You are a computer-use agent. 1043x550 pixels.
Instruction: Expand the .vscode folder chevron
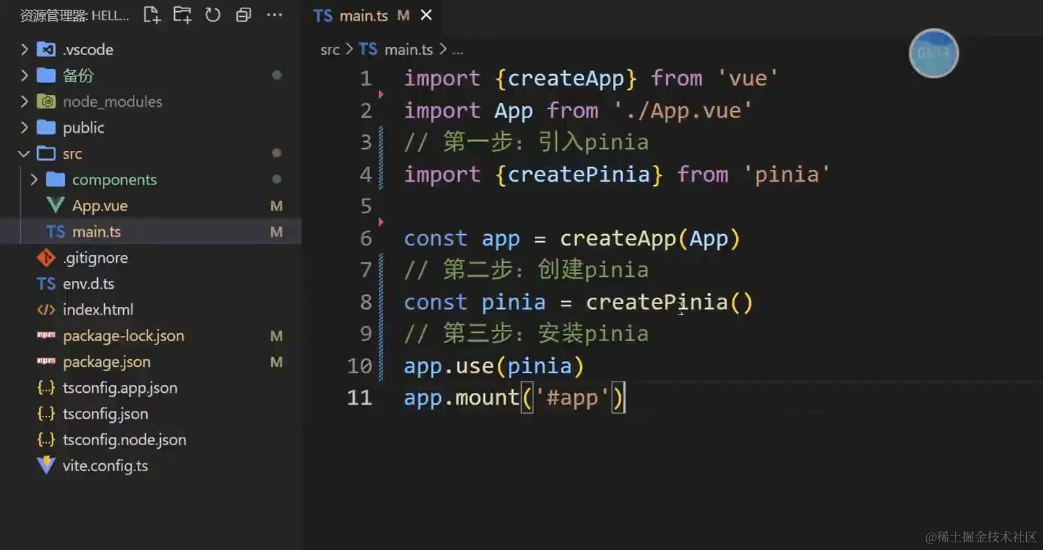click(24, 50)
